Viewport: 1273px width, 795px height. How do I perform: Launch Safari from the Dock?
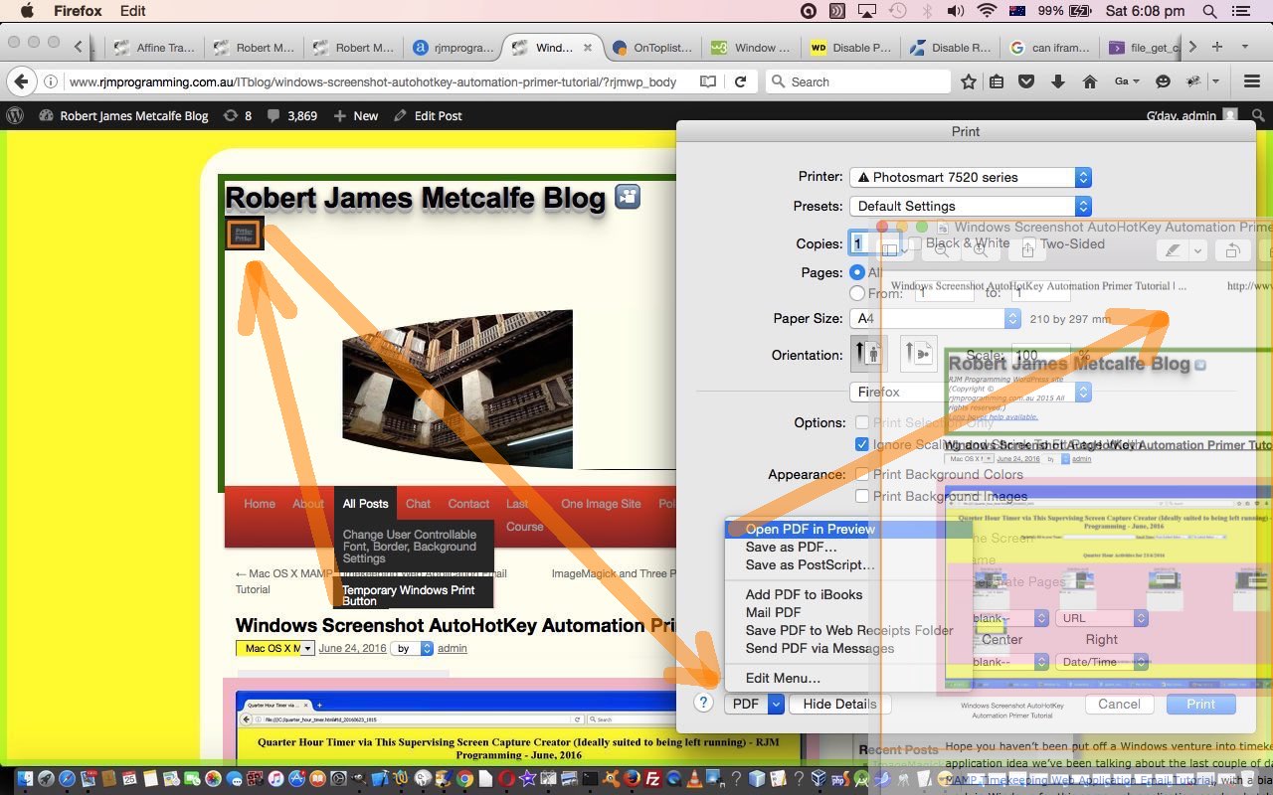[67, 780]
